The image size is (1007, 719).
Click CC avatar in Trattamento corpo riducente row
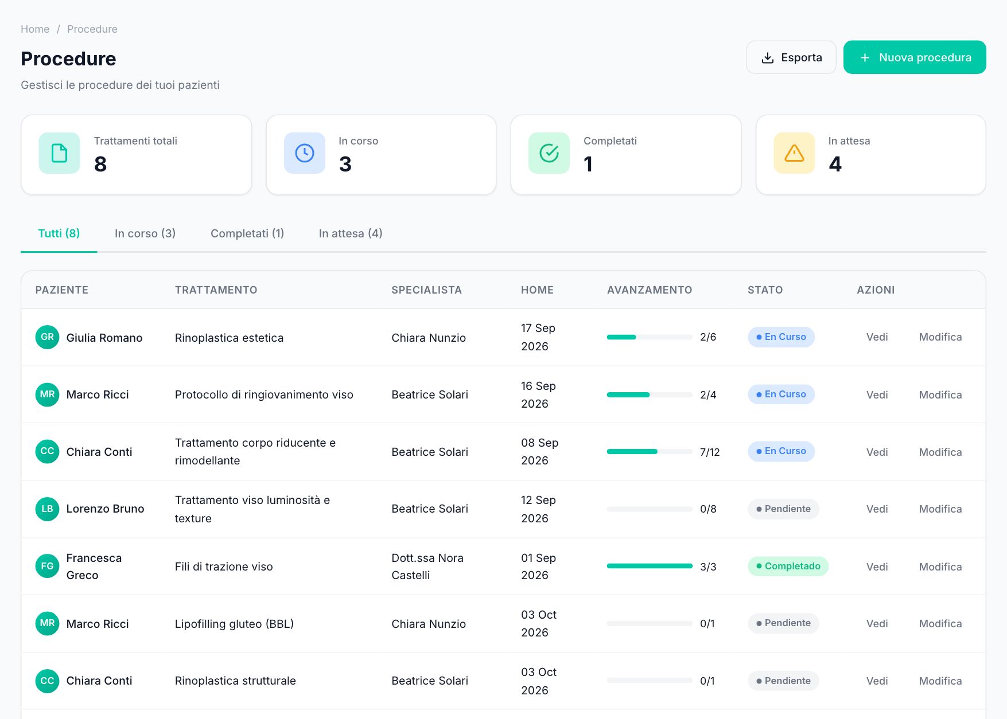[x=47, y=452]
